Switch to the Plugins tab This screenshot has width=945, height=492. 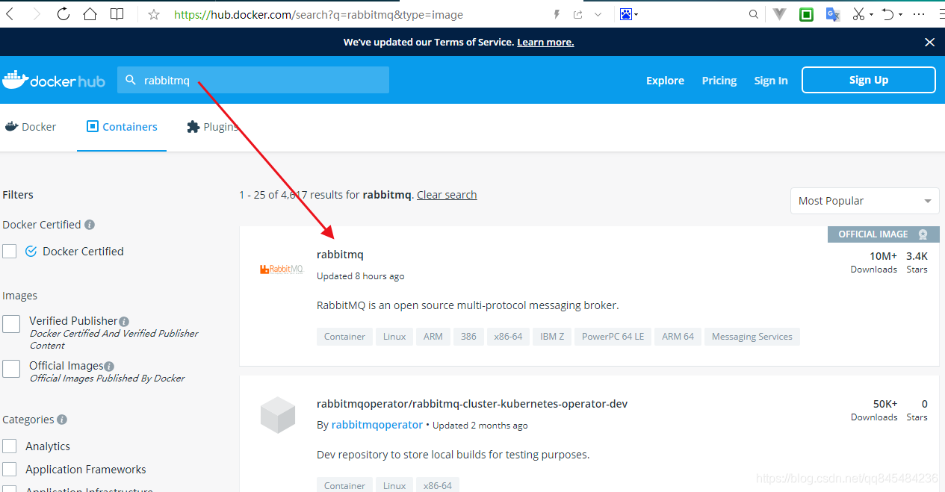pyautogui.click(x=212, y=127)
